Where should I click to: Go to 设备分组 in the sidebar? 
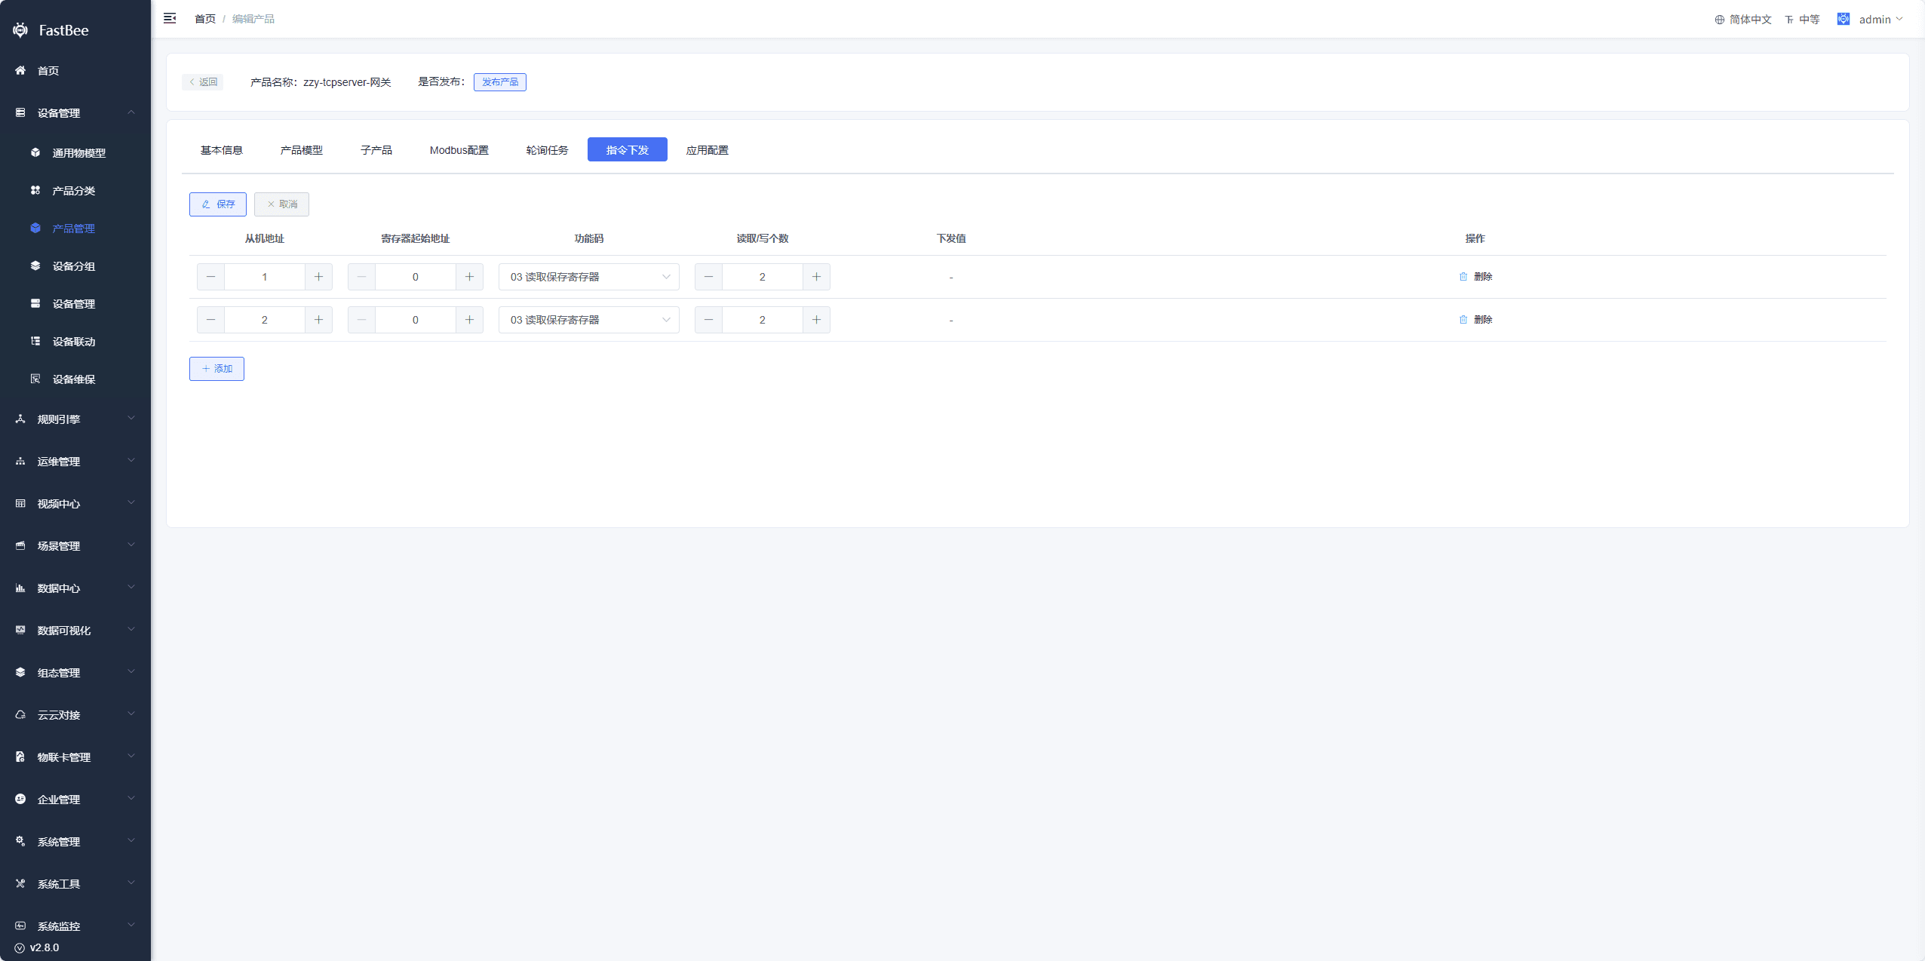[75, 266]
